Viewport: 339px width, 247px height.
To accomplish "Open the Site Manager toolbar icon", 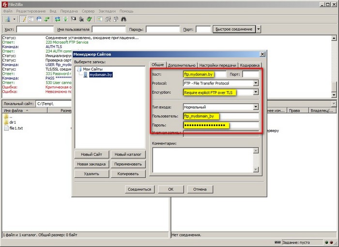I will tap(8, 19).
